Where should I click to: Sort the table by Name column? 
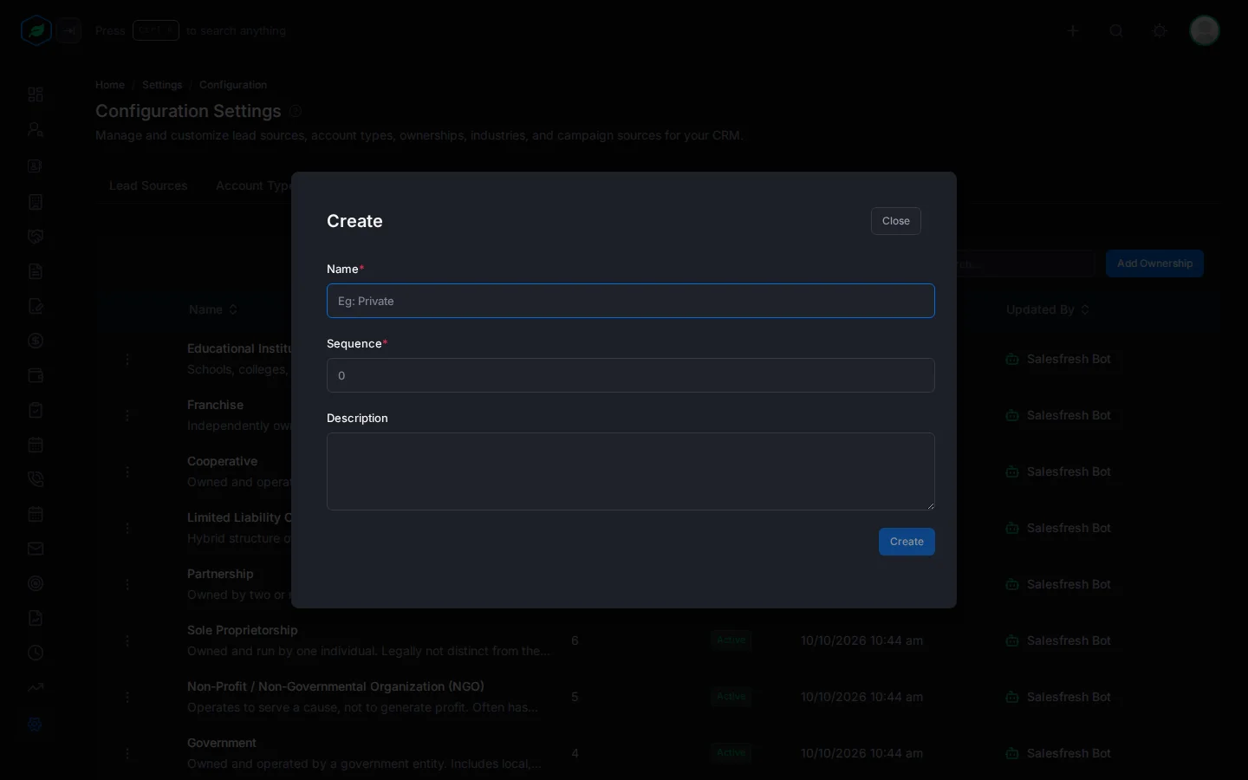pyautogui.click(x=213, y=309)
